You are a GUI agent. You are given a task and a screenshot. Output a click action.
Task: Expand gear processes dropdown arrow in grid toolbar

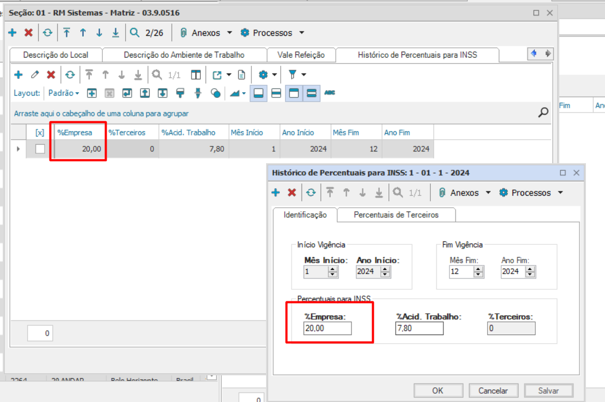click(x=274, y=75)
